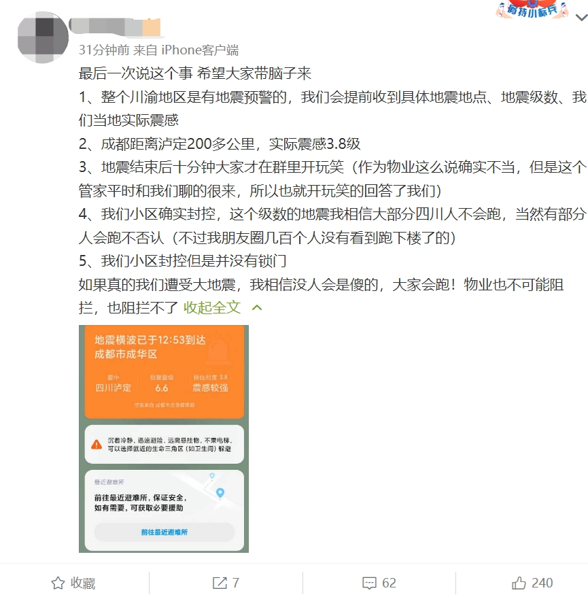The image size is (588, 597).
Task: Click the badge sticker at top right
Action: click(x=532, y=10)
